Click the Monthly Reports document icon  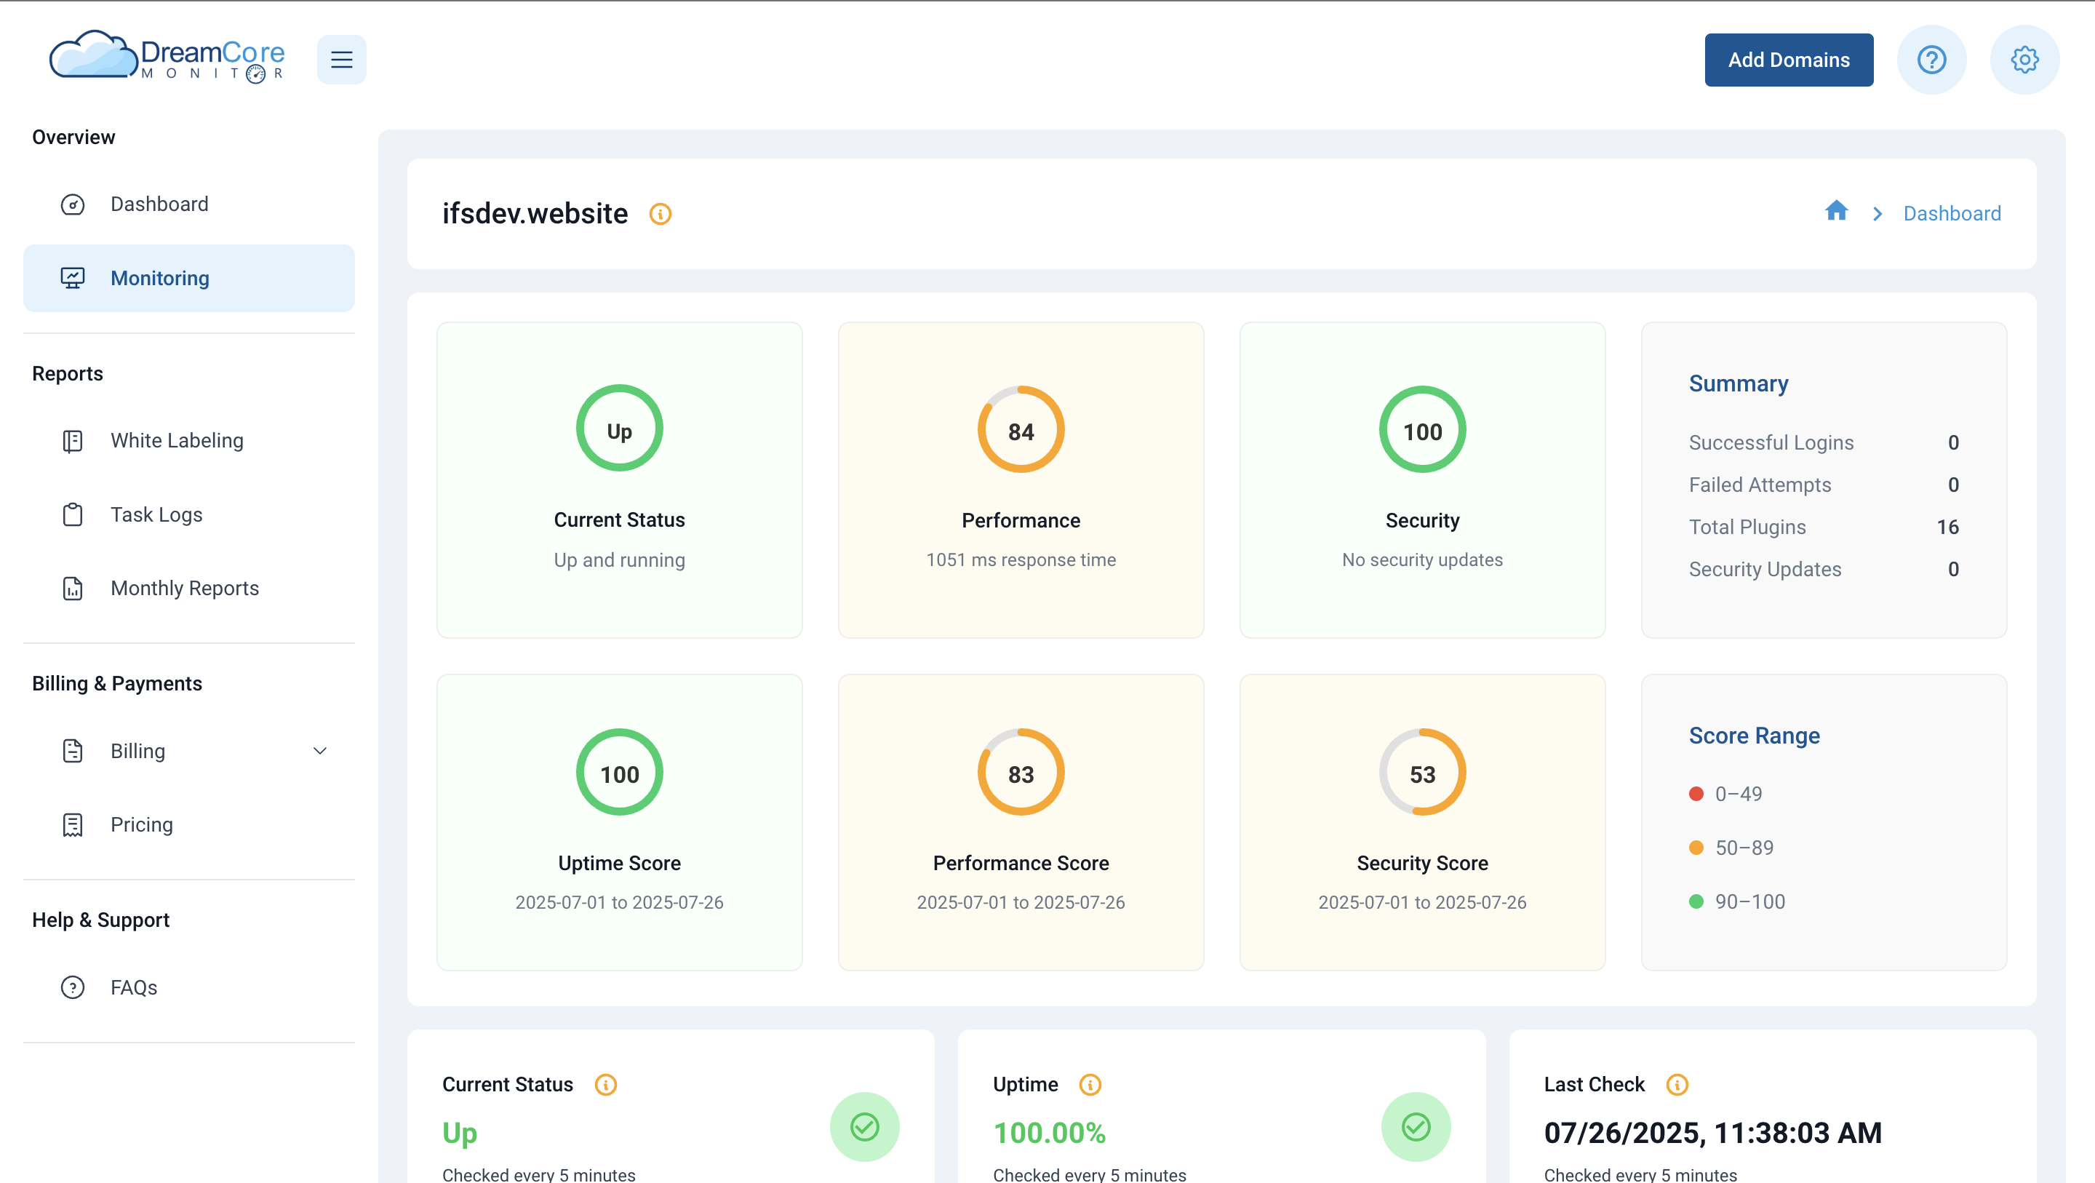coord(73,589)
